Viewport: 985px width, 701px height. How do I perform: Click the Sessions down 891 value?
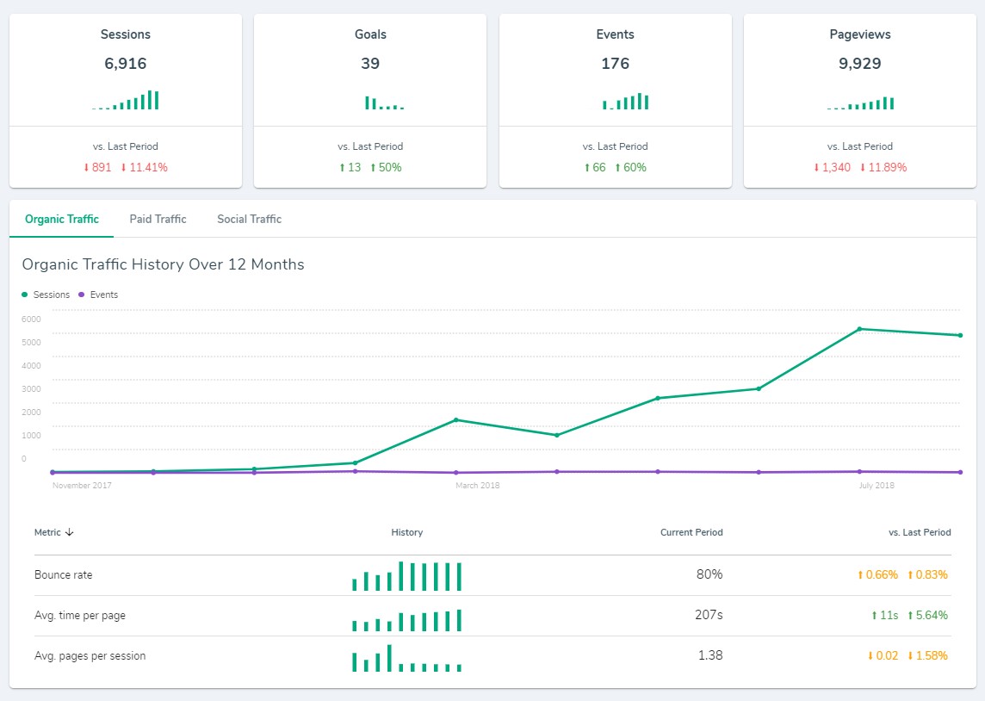[x=97, y=167]
